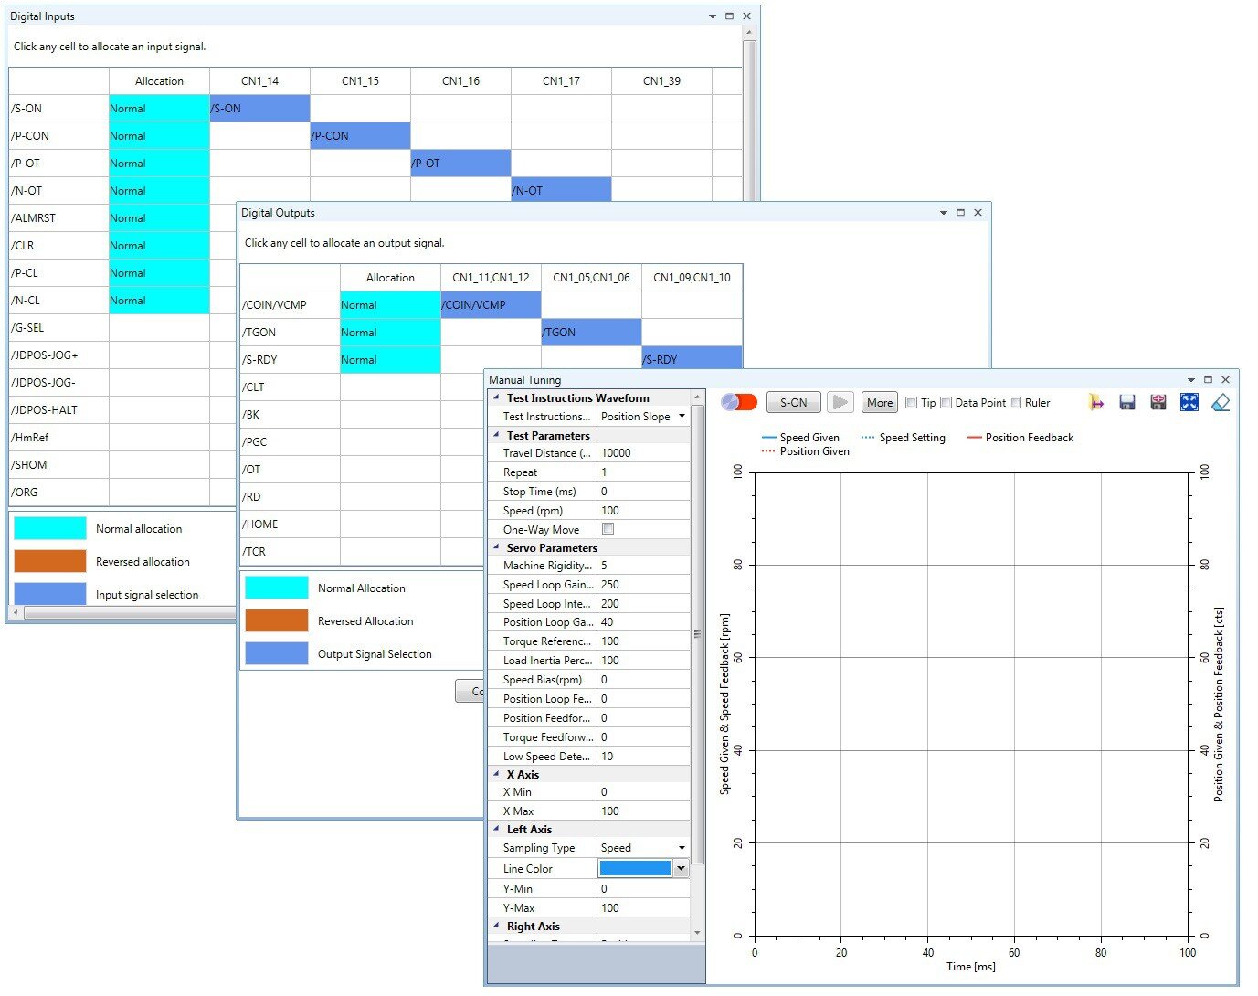Click the Manual Tuning property list scrollbar
Screen dimensions: 1258x996
[698, 634]
